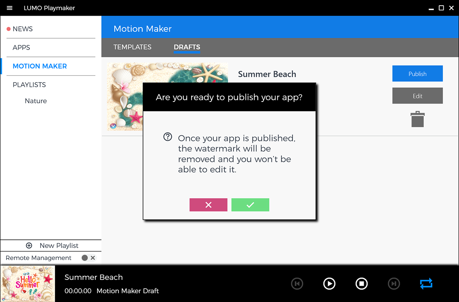
Task: Click the Hello Summer thumbnail in player
Action: click(x=28, y=284)
